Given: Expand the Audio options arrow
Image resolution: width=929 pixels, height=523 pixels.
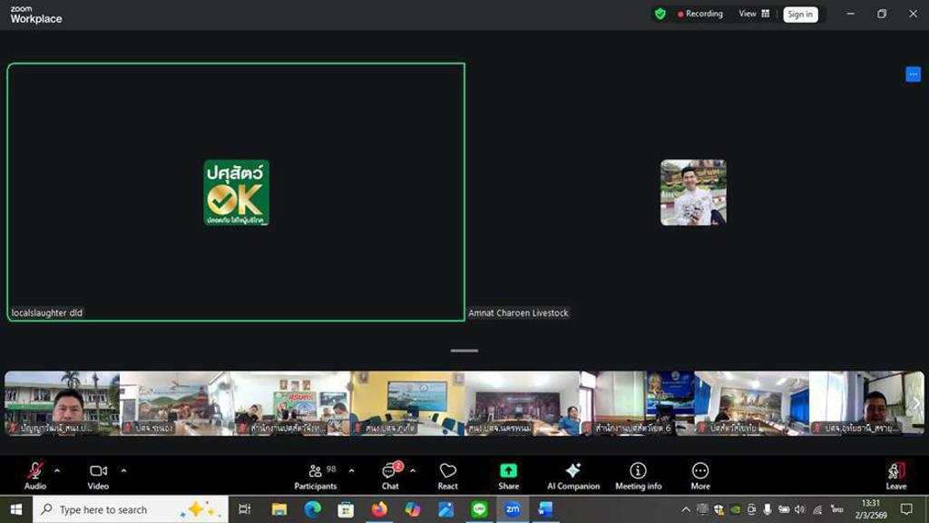Looking at the screenshot, I should point(57,470).
